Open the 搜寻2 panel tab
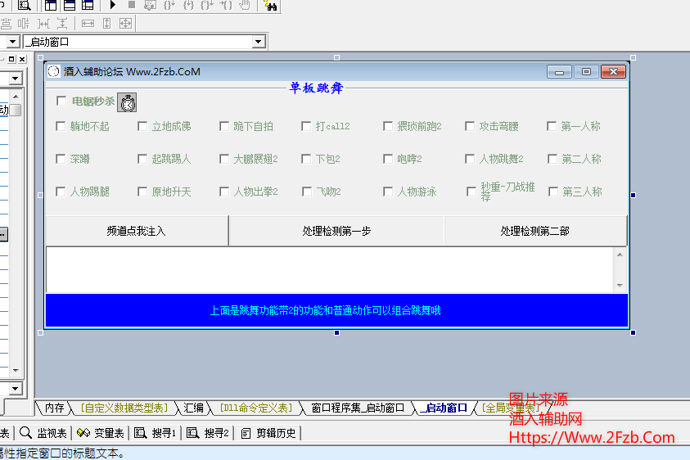 208,433
